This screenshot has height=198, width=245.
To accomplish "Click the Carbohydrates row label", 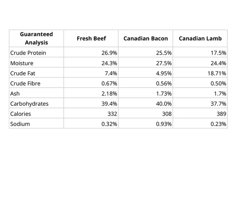I will (x=29, y=103).
